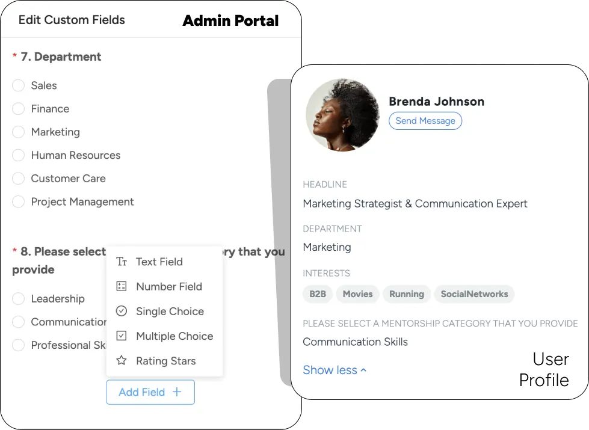Click Brenda Johnson's profile photo

342,115
